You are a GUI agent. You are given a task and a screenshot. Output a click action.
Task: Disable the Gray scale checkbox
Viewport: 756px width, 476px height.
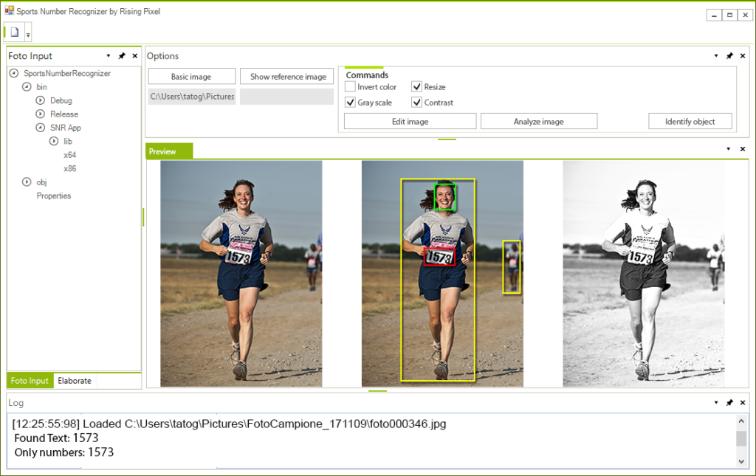click(350, 102)
